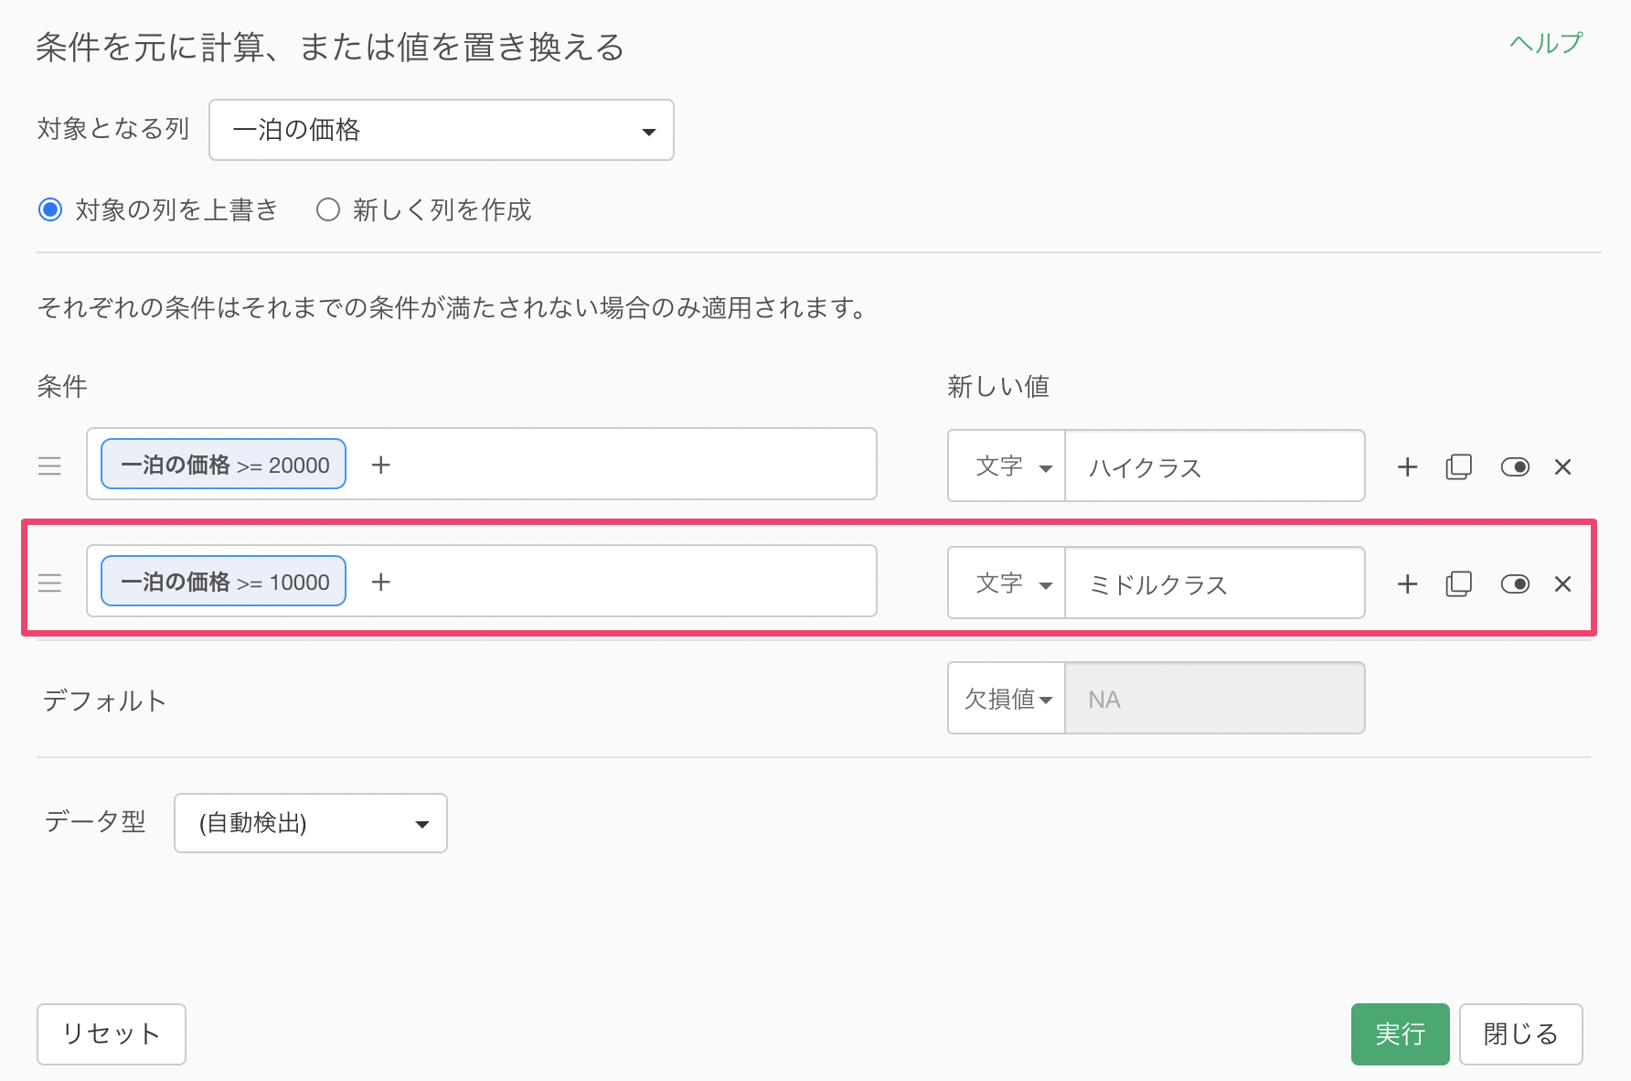The height and width of the screenshot is (1081, 1631).
Task: Add a row after the ミドルクラス condition
Action: 1407,584
